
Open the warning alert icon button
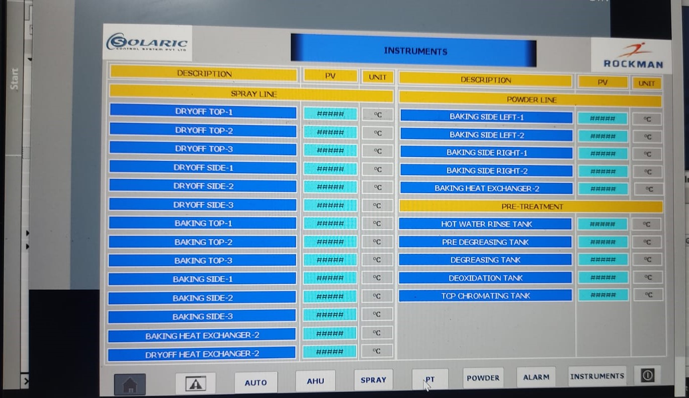click(196, 383)
